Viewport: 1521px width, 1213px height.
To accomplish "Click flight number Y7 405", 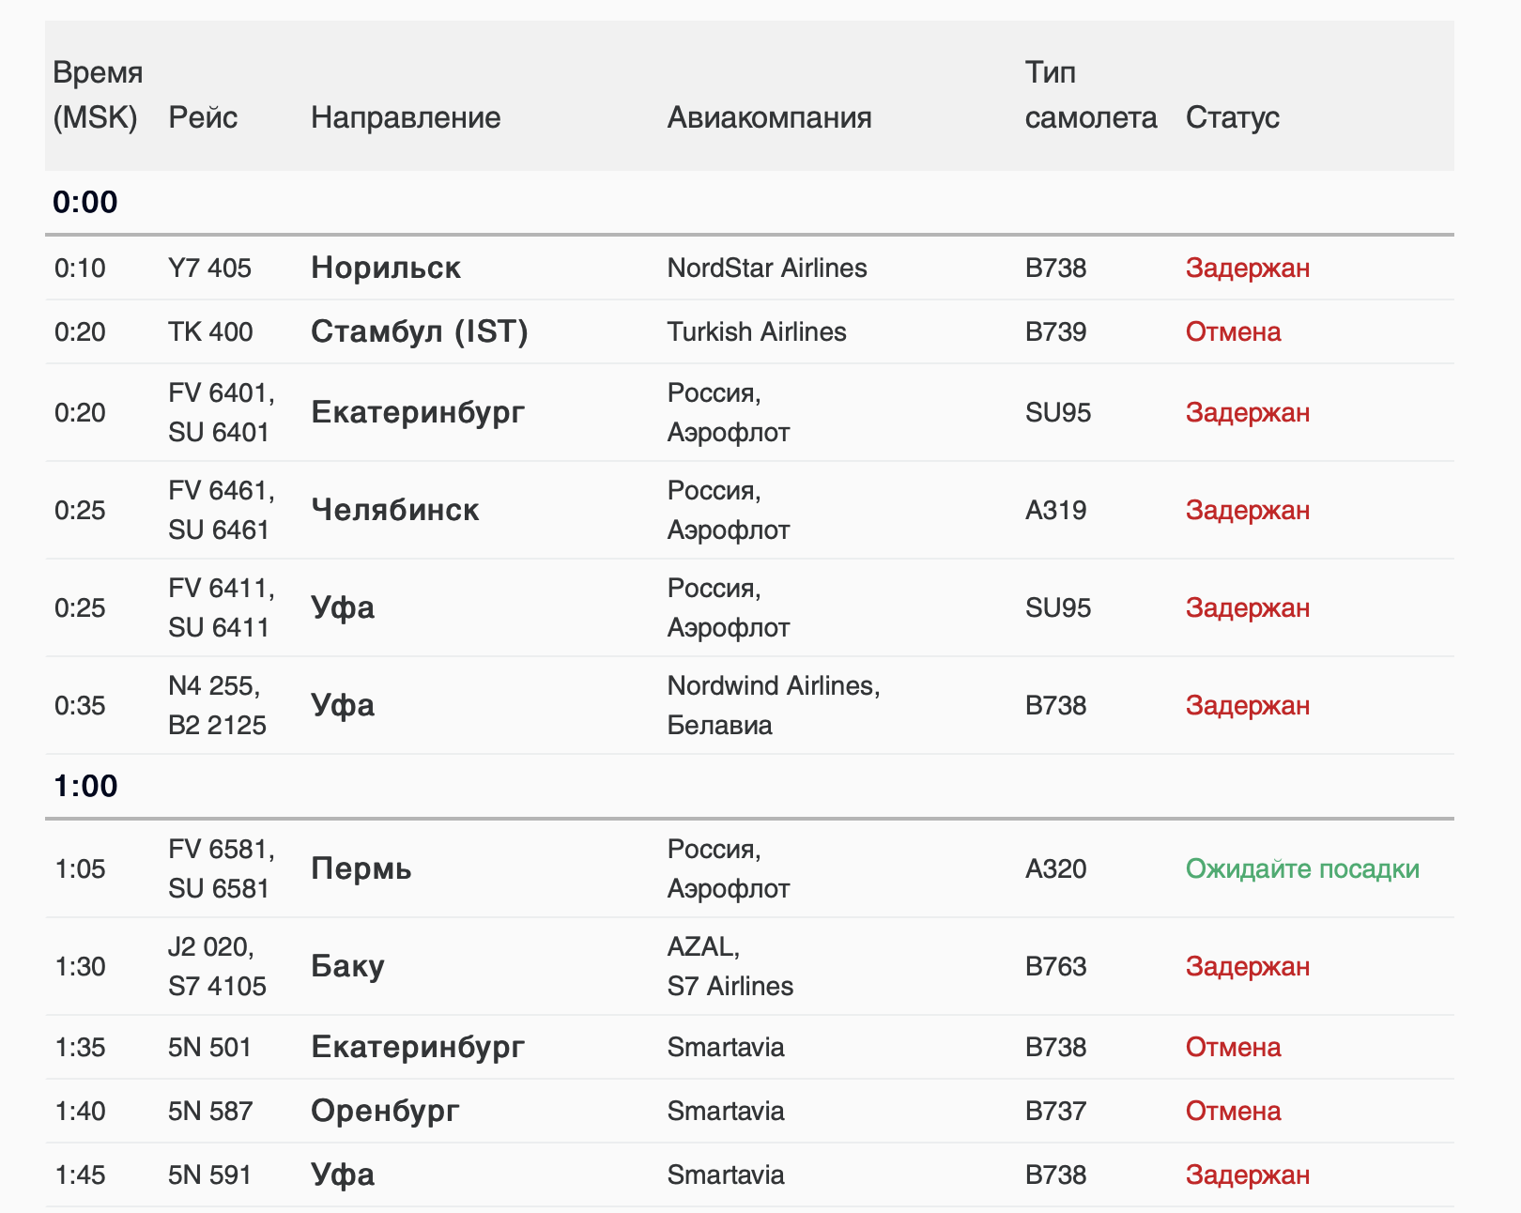I will click(209, 269).
